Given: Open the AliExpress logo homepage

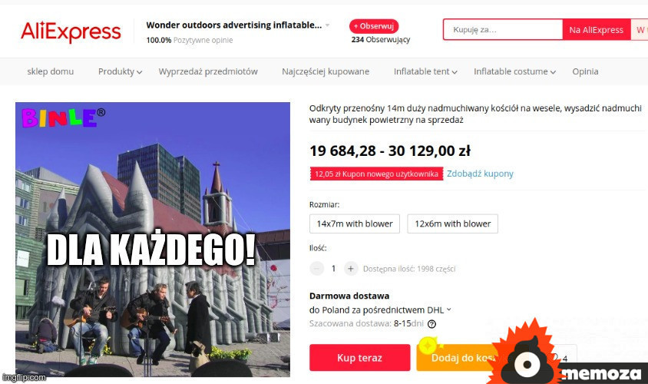Looking at the screenshot, I should pyautogui.click(x=71, y=31).
